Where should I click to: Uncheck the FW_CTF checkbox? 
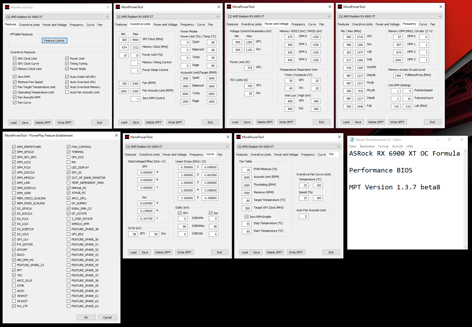click(14, 306)
